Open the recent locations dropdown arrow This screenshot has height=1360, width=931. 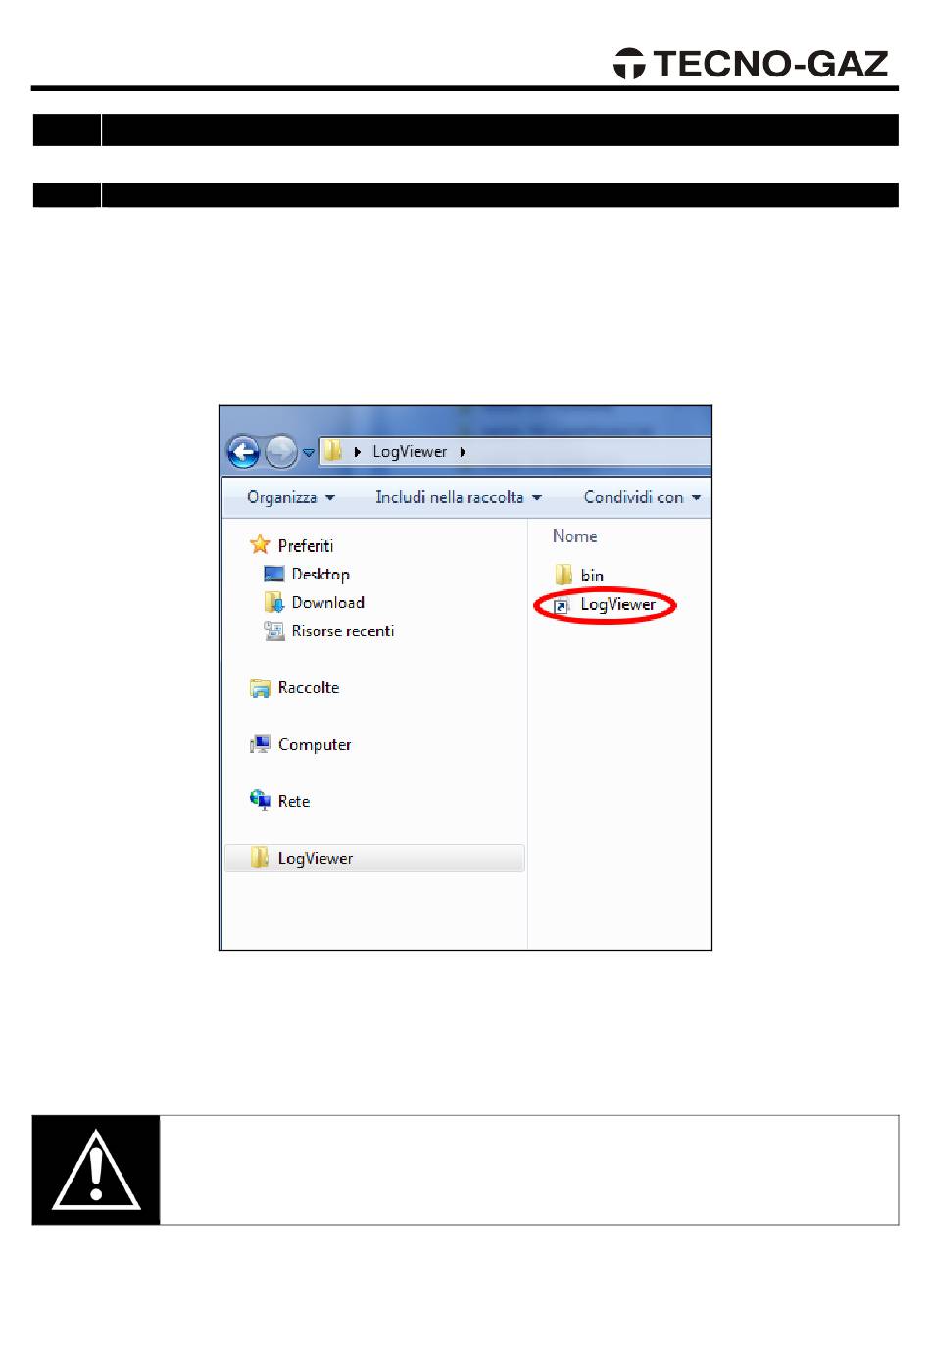point(308,453)
